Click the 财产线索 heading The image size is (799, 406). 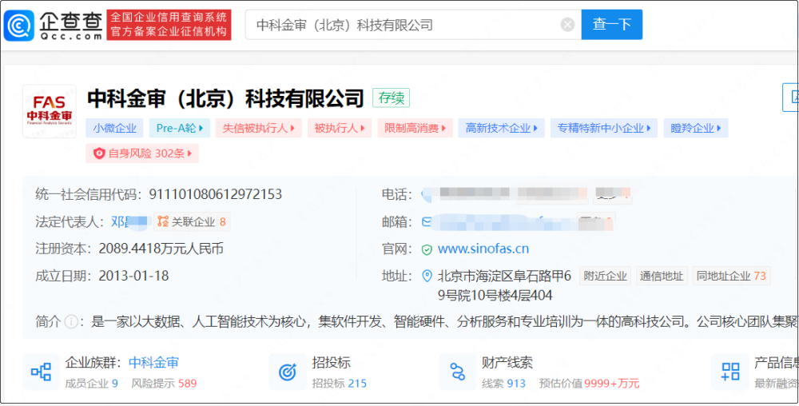(507, 363)
